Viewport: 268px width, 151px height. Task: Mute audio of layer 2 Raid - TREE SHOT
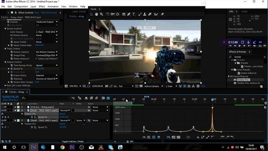(x=5, y=110)
